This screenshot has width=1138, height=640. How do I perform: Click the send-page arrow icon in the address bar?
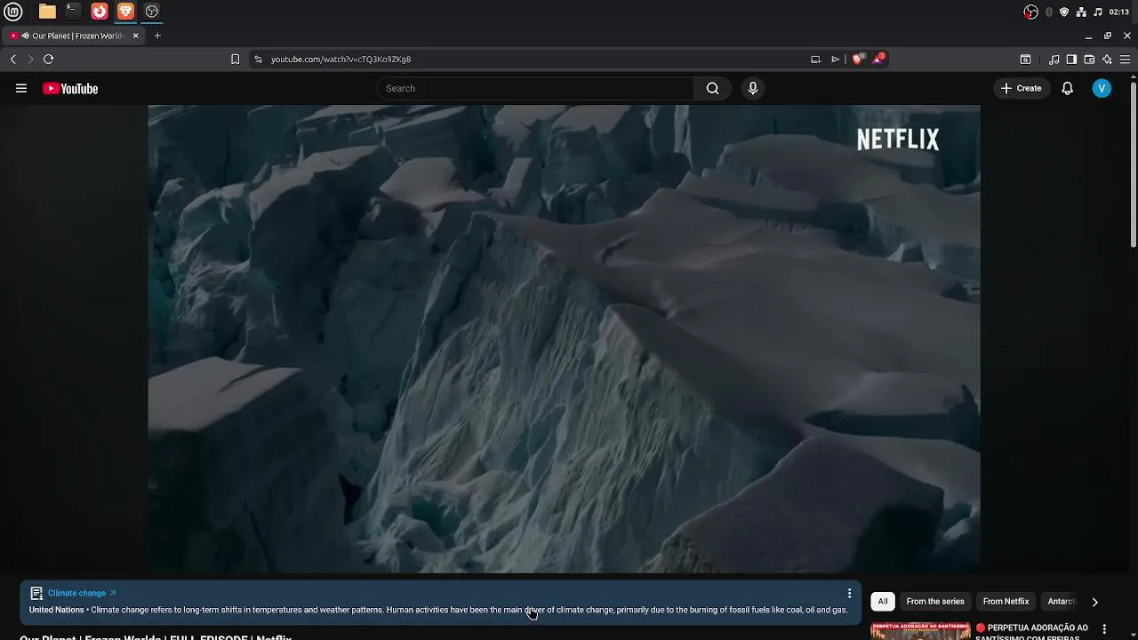point(835,60)
